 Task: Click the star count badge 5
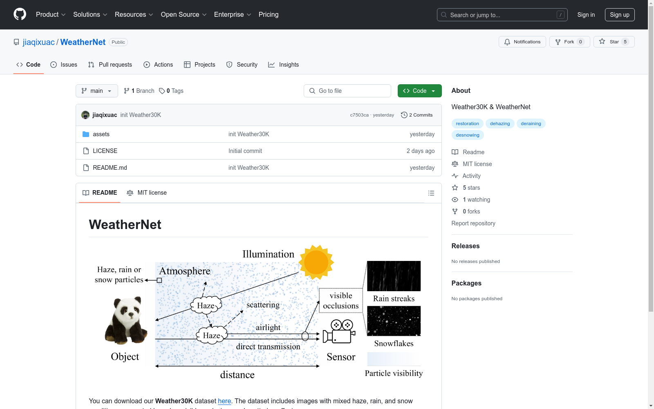coord(625,42)
